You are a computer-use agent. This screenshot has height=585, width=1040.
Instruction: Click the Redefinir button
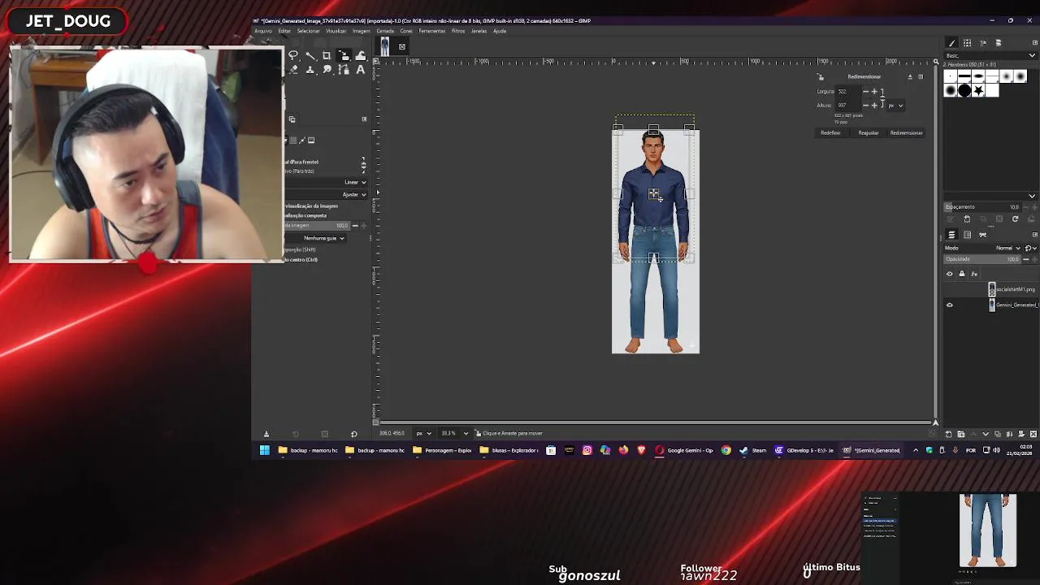click(830, 132)
